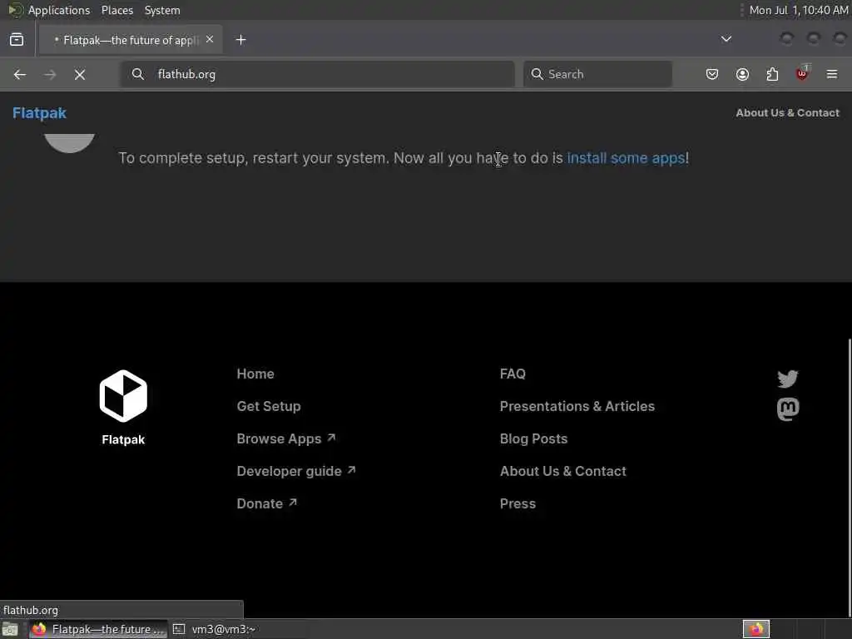Open the Browse Apps footer link

coord(286,438)
